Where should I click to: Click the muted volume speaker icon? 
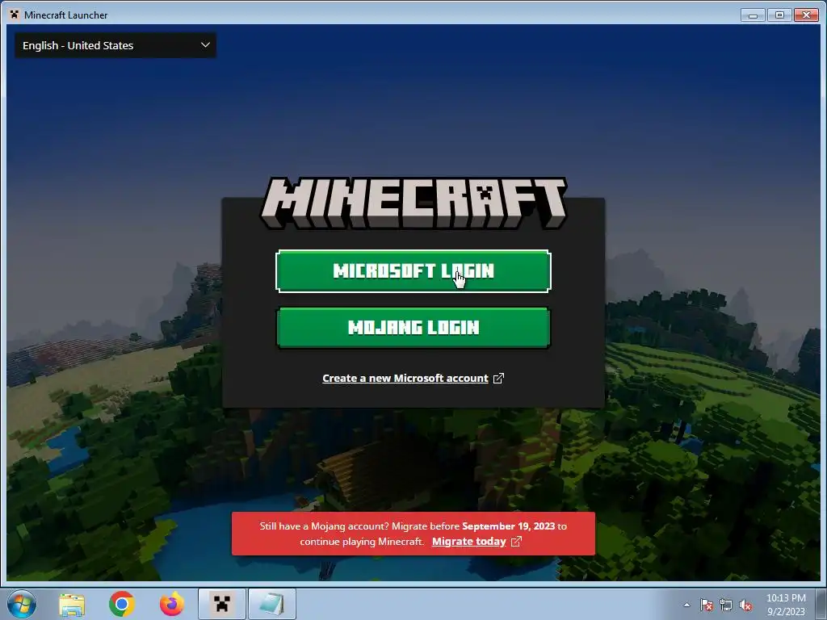coord(745,605)
